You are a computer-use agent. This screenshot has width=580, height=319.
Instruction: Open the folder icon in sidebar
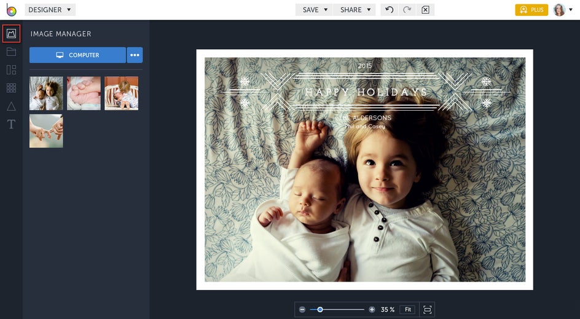(11, 52)
